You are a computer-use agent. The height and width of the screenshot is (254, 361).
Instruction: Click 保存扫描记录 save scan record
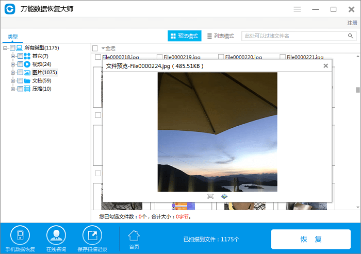(x=92, y=239)
